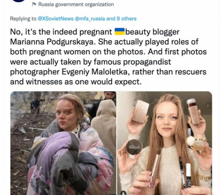
Task: Click the final line "and witnesses as one would expect."
Action: point(76,82)
